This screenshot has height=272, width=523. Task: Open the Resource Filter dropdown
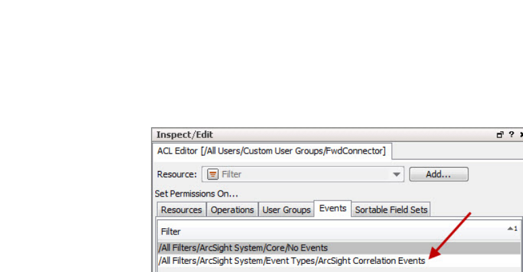pyautogui.click(x=303, y=174)
